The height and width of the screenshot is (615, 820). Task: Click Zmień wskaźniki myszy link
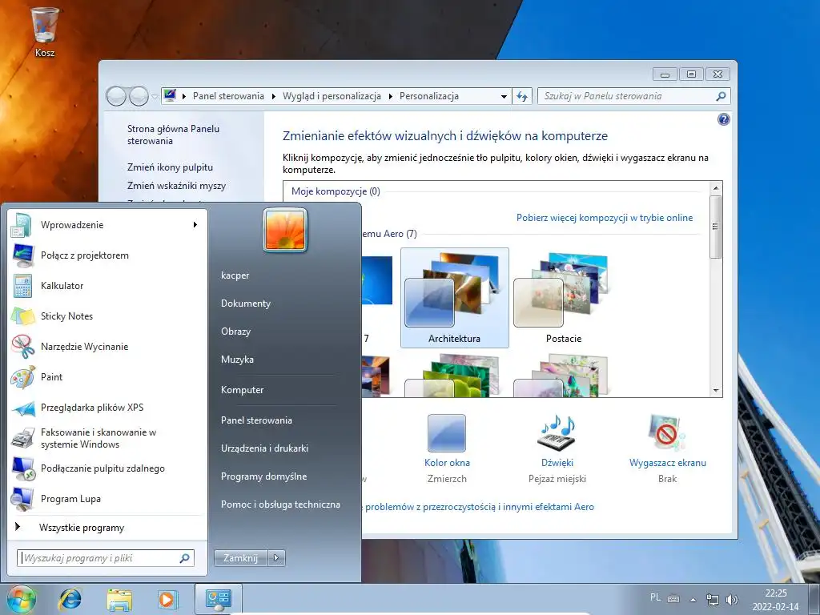pos(176,186)
